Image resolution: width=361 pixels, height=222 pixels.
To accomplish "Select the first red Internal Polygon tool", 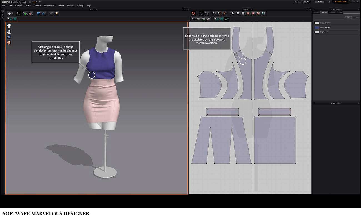I will (248, 13).
